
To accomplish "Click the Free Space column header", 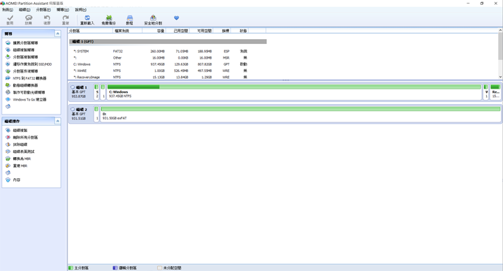I will [201, 31].
